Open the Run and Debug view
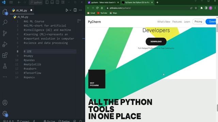The width and height of the screenshot is (218, 122). click(x=5, y=44)
